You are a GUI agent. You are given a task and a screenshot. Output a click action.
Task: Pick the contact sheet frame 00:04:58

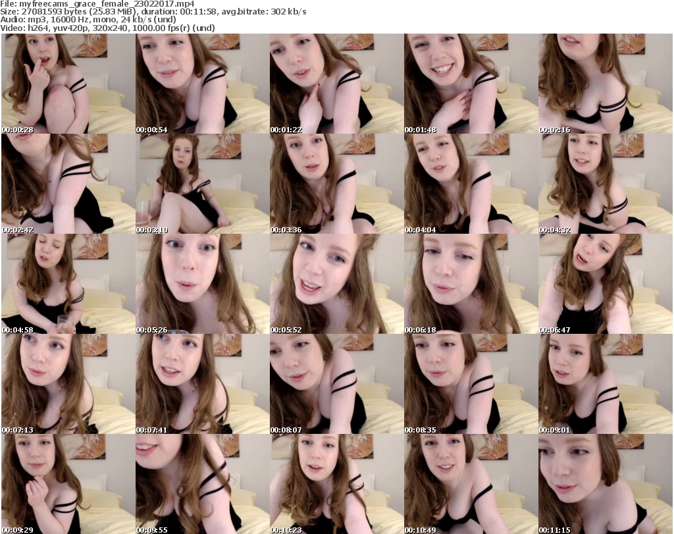(x=68, y=284)
